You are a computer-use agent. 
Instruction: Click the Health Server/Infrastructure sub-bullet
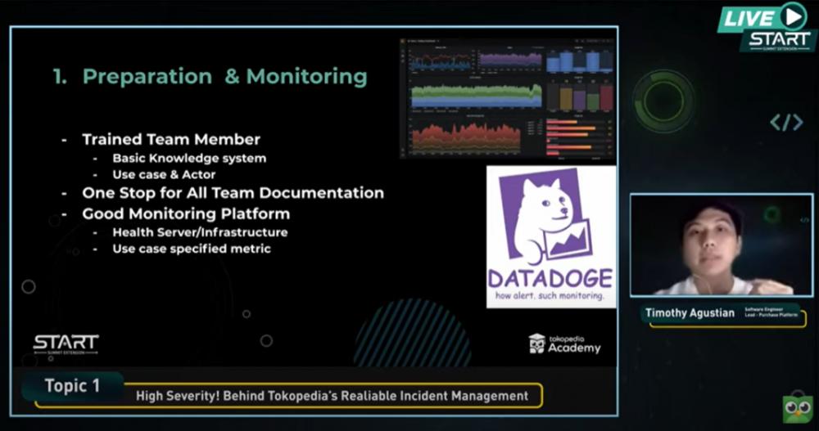click(200, 232)
